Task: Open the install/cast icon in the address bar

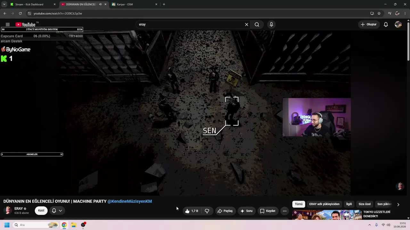Action: [x=372, y=13]
